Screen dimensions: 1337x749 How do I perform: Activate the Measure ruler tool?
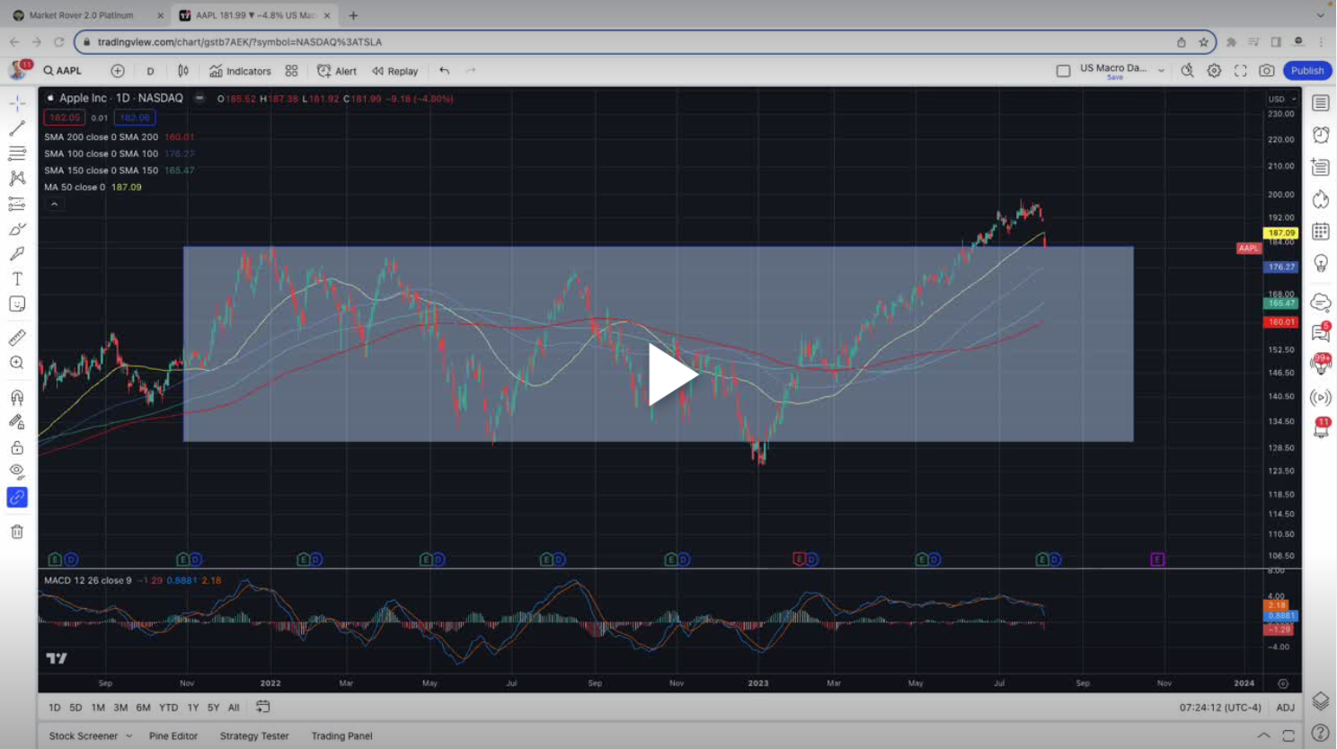tap(16, 337)
